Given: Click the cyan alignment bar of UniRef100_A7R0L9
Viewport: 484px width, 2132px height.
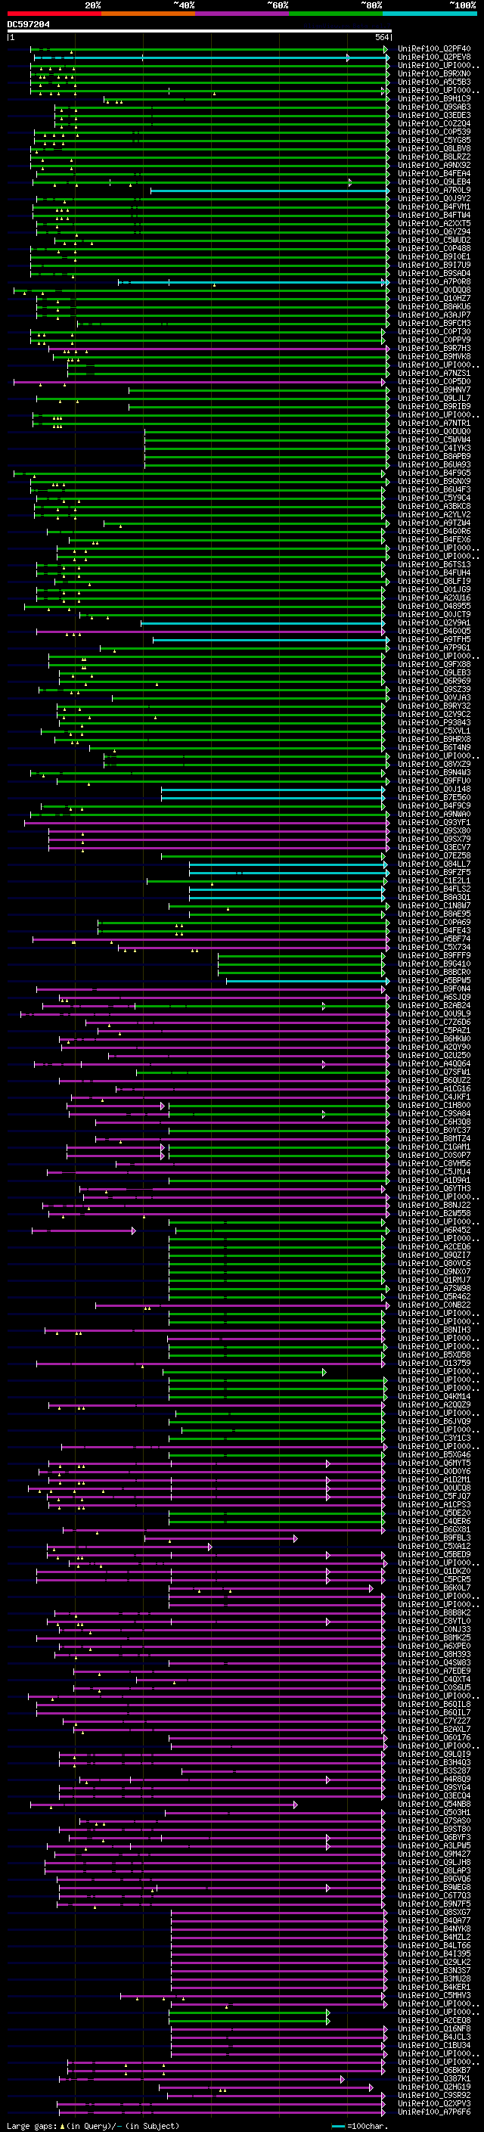Looking at the screenshot, I should tap(269, 191).
